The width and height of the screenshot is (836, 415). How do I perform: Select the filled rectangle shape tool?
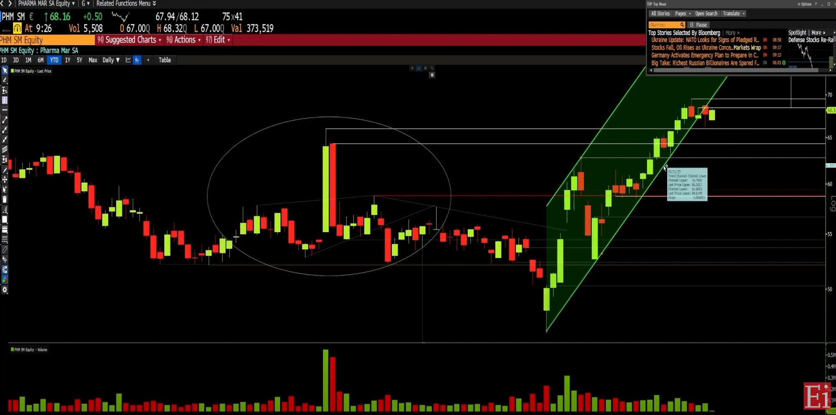pos(5,220)
